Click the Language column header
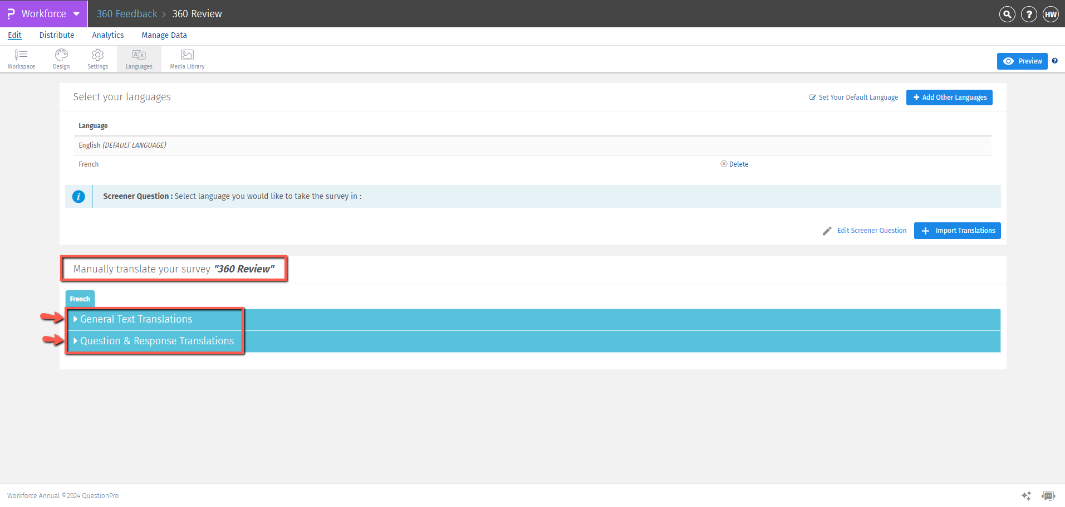 (x=93, y=126)
